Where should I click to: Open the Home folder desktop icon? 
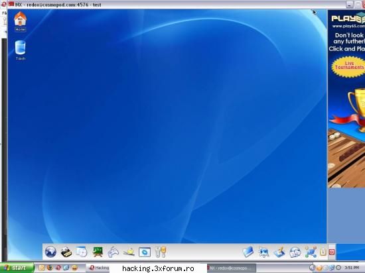[x=21, y=21]
